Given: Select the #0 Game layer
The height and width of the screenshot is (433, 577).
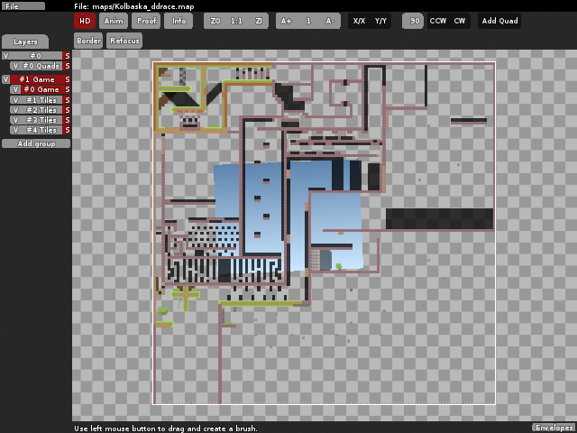Looking at the screenshot, I should pos(41,89).
